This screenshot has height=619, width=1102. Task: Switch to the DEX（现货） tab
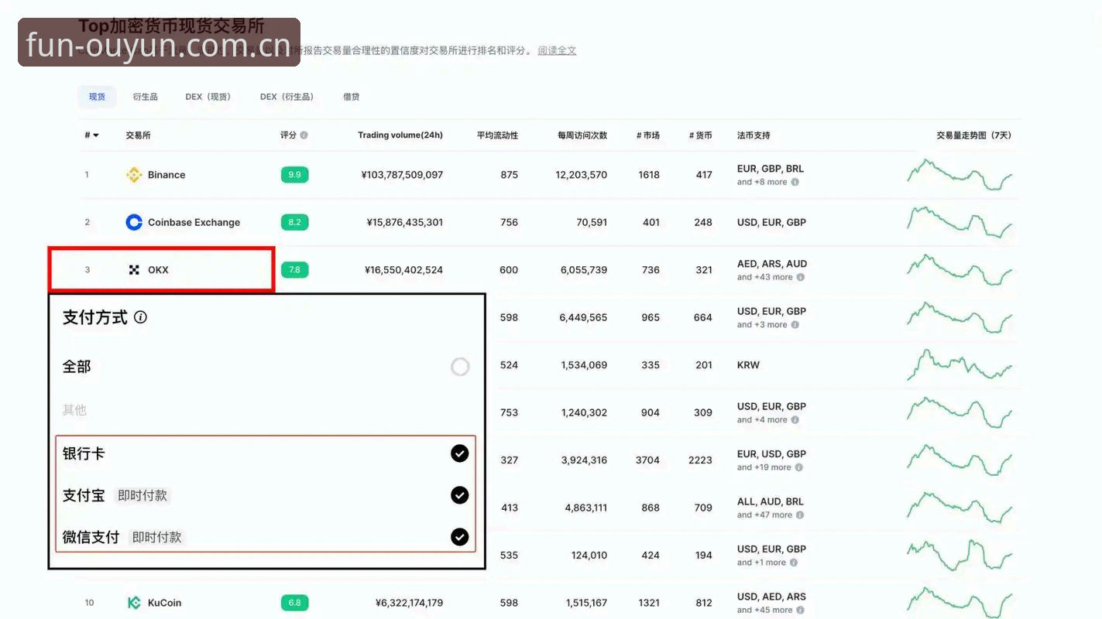coord(208,97)
